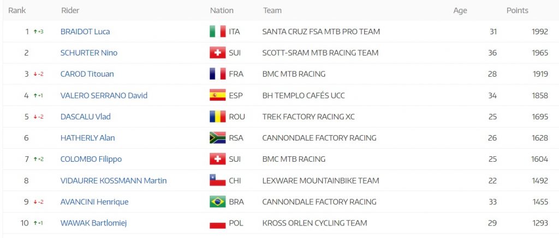Viewport: 559px width, 238px height.
Task: Click the SANTA CRUZ FSA MTB PRO TEAM name
Action: tap(321, 32)
